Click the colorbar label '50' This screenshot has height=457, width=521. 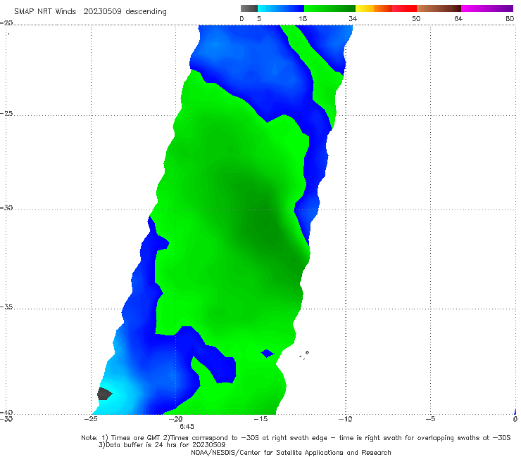click(416, 19)
